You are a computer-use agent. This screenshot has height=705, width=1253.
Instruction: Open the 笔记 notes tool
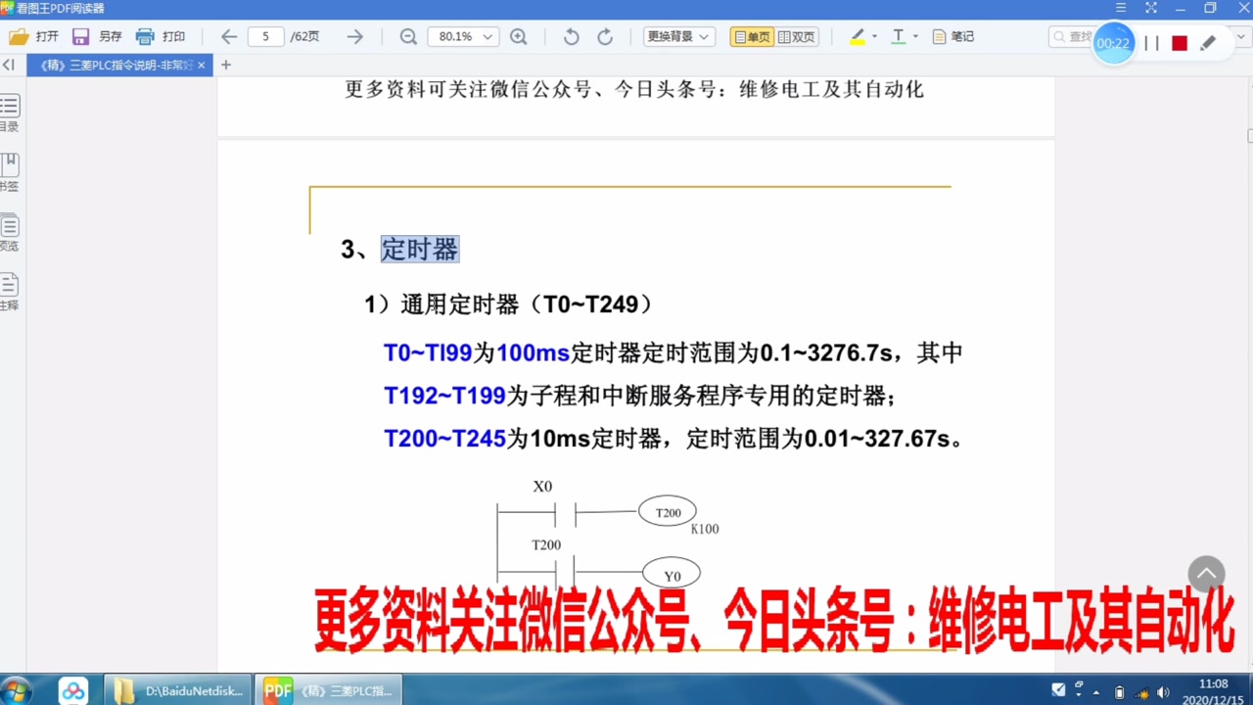953,36
